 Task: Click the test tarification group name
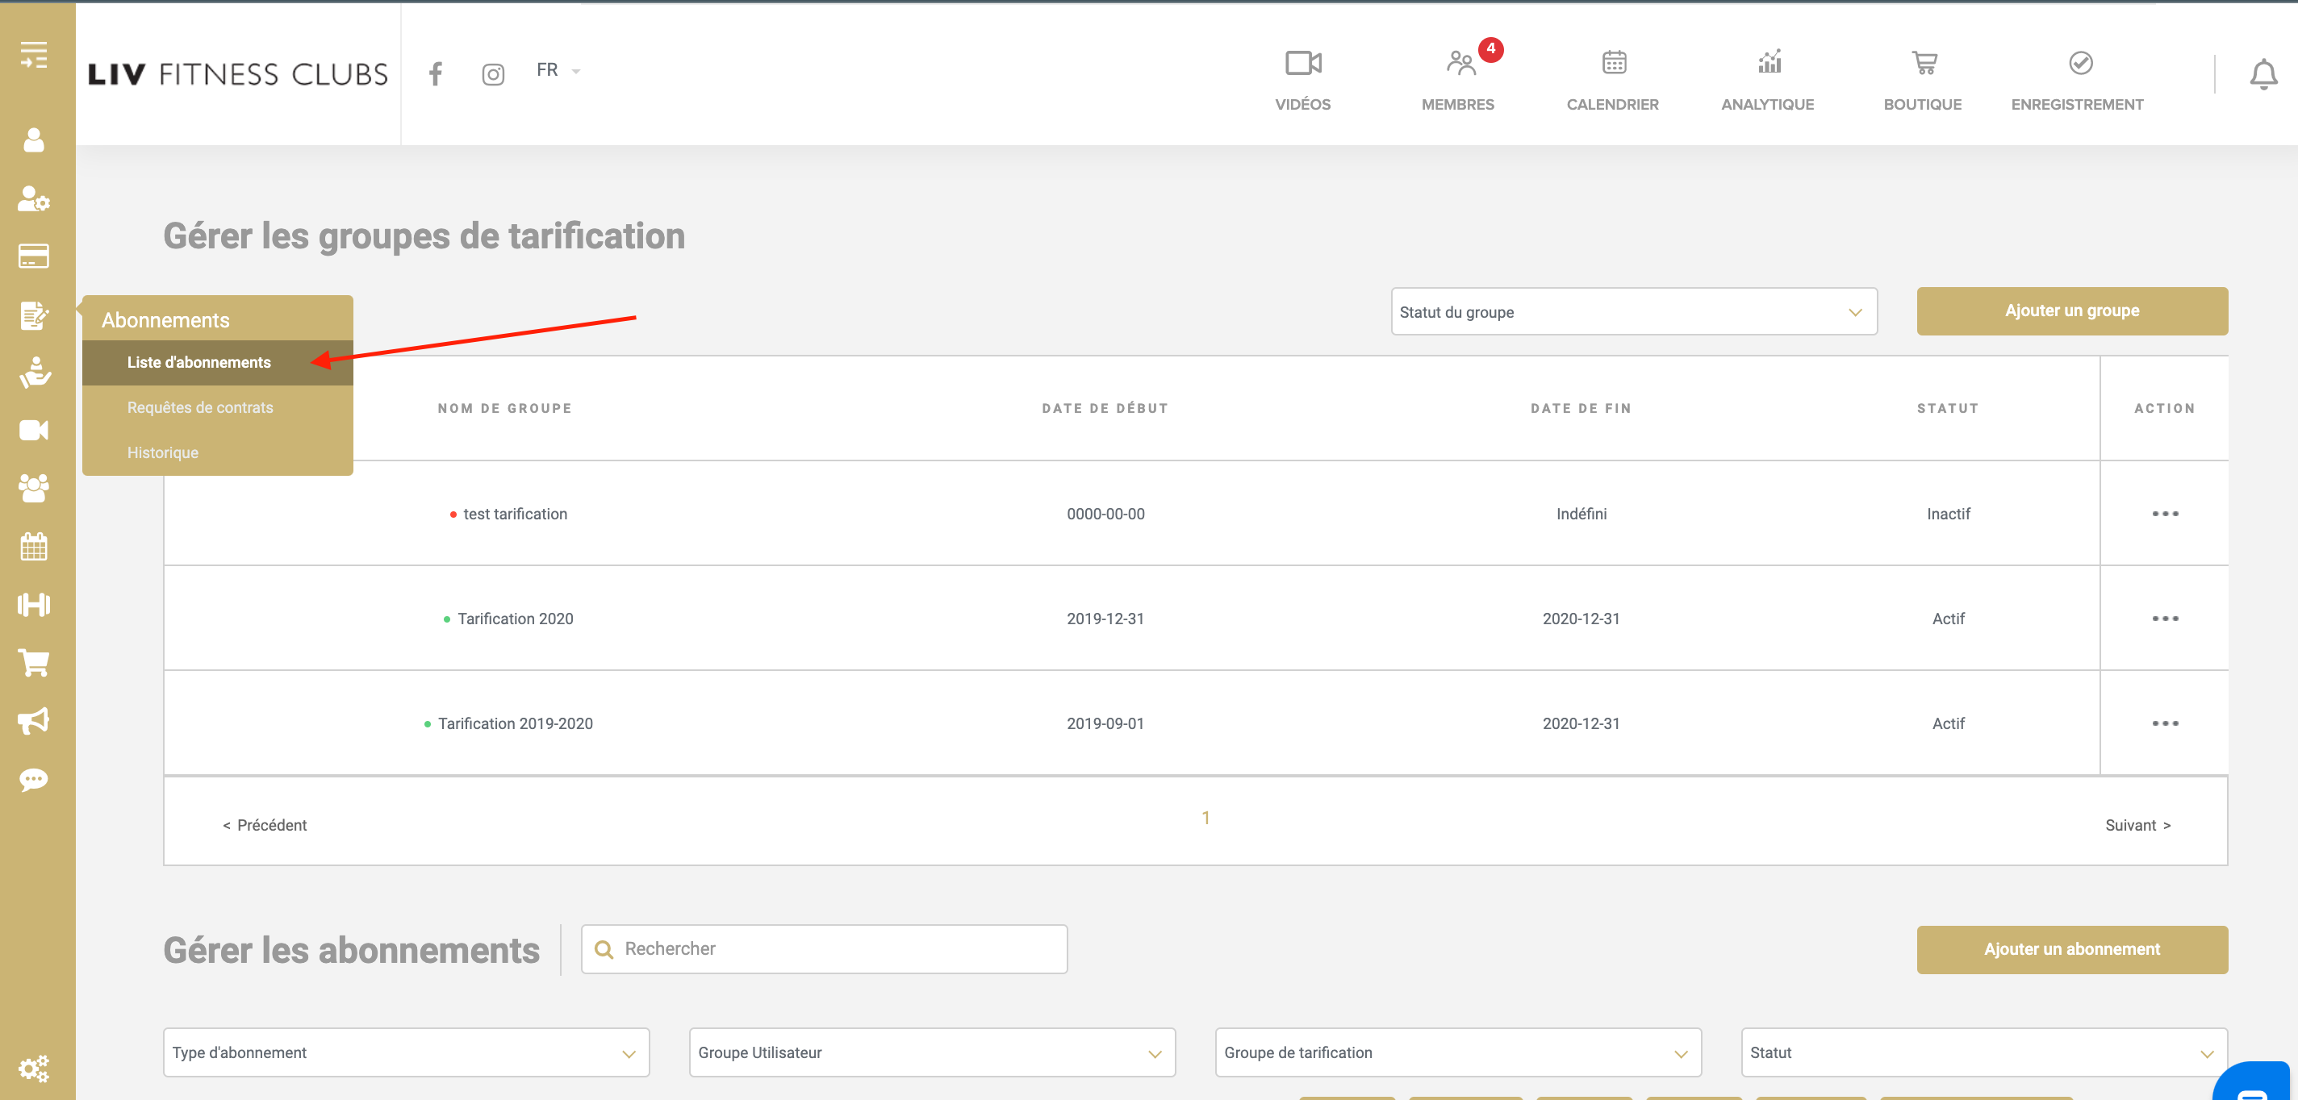click(x=515, y=514)
